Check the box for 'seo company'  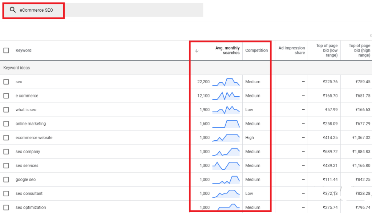click(6, 152)
